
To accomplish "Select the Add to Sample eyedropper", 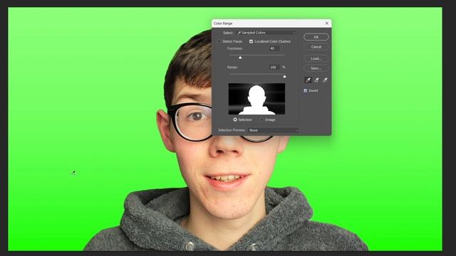I will (316, 80).
